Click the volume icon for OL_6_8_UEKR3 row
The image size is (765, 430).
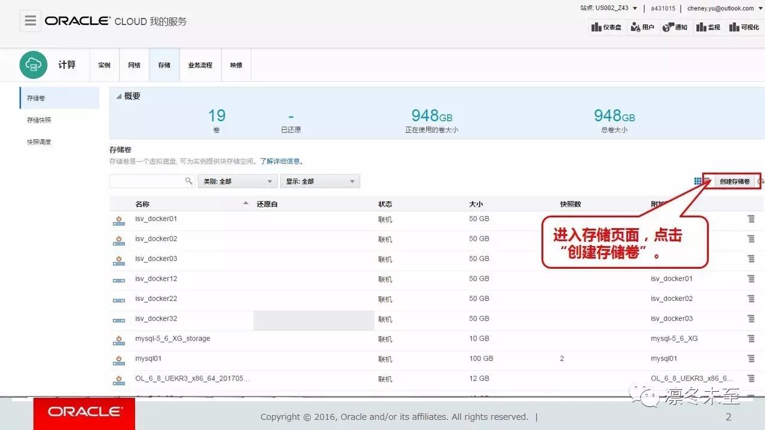coord(119,380)
